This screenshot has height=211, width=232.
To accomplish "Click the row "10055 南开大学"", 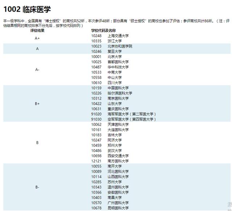I will point(107,166).
